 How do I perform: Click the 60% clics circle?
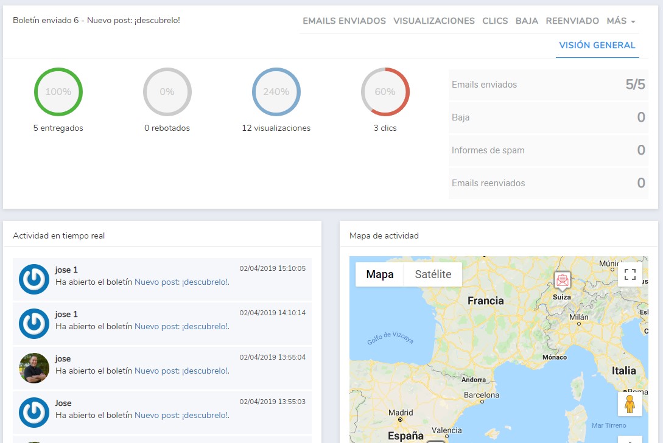(x=385, y=92)
